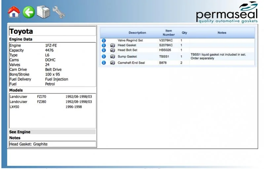Image resolution: width=264 pixels, height=169 pixels.
Task: Click the permaseal logo
Action: tap(227, 12)
